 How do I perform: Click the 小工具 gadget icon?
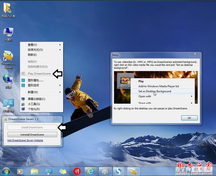23,104
